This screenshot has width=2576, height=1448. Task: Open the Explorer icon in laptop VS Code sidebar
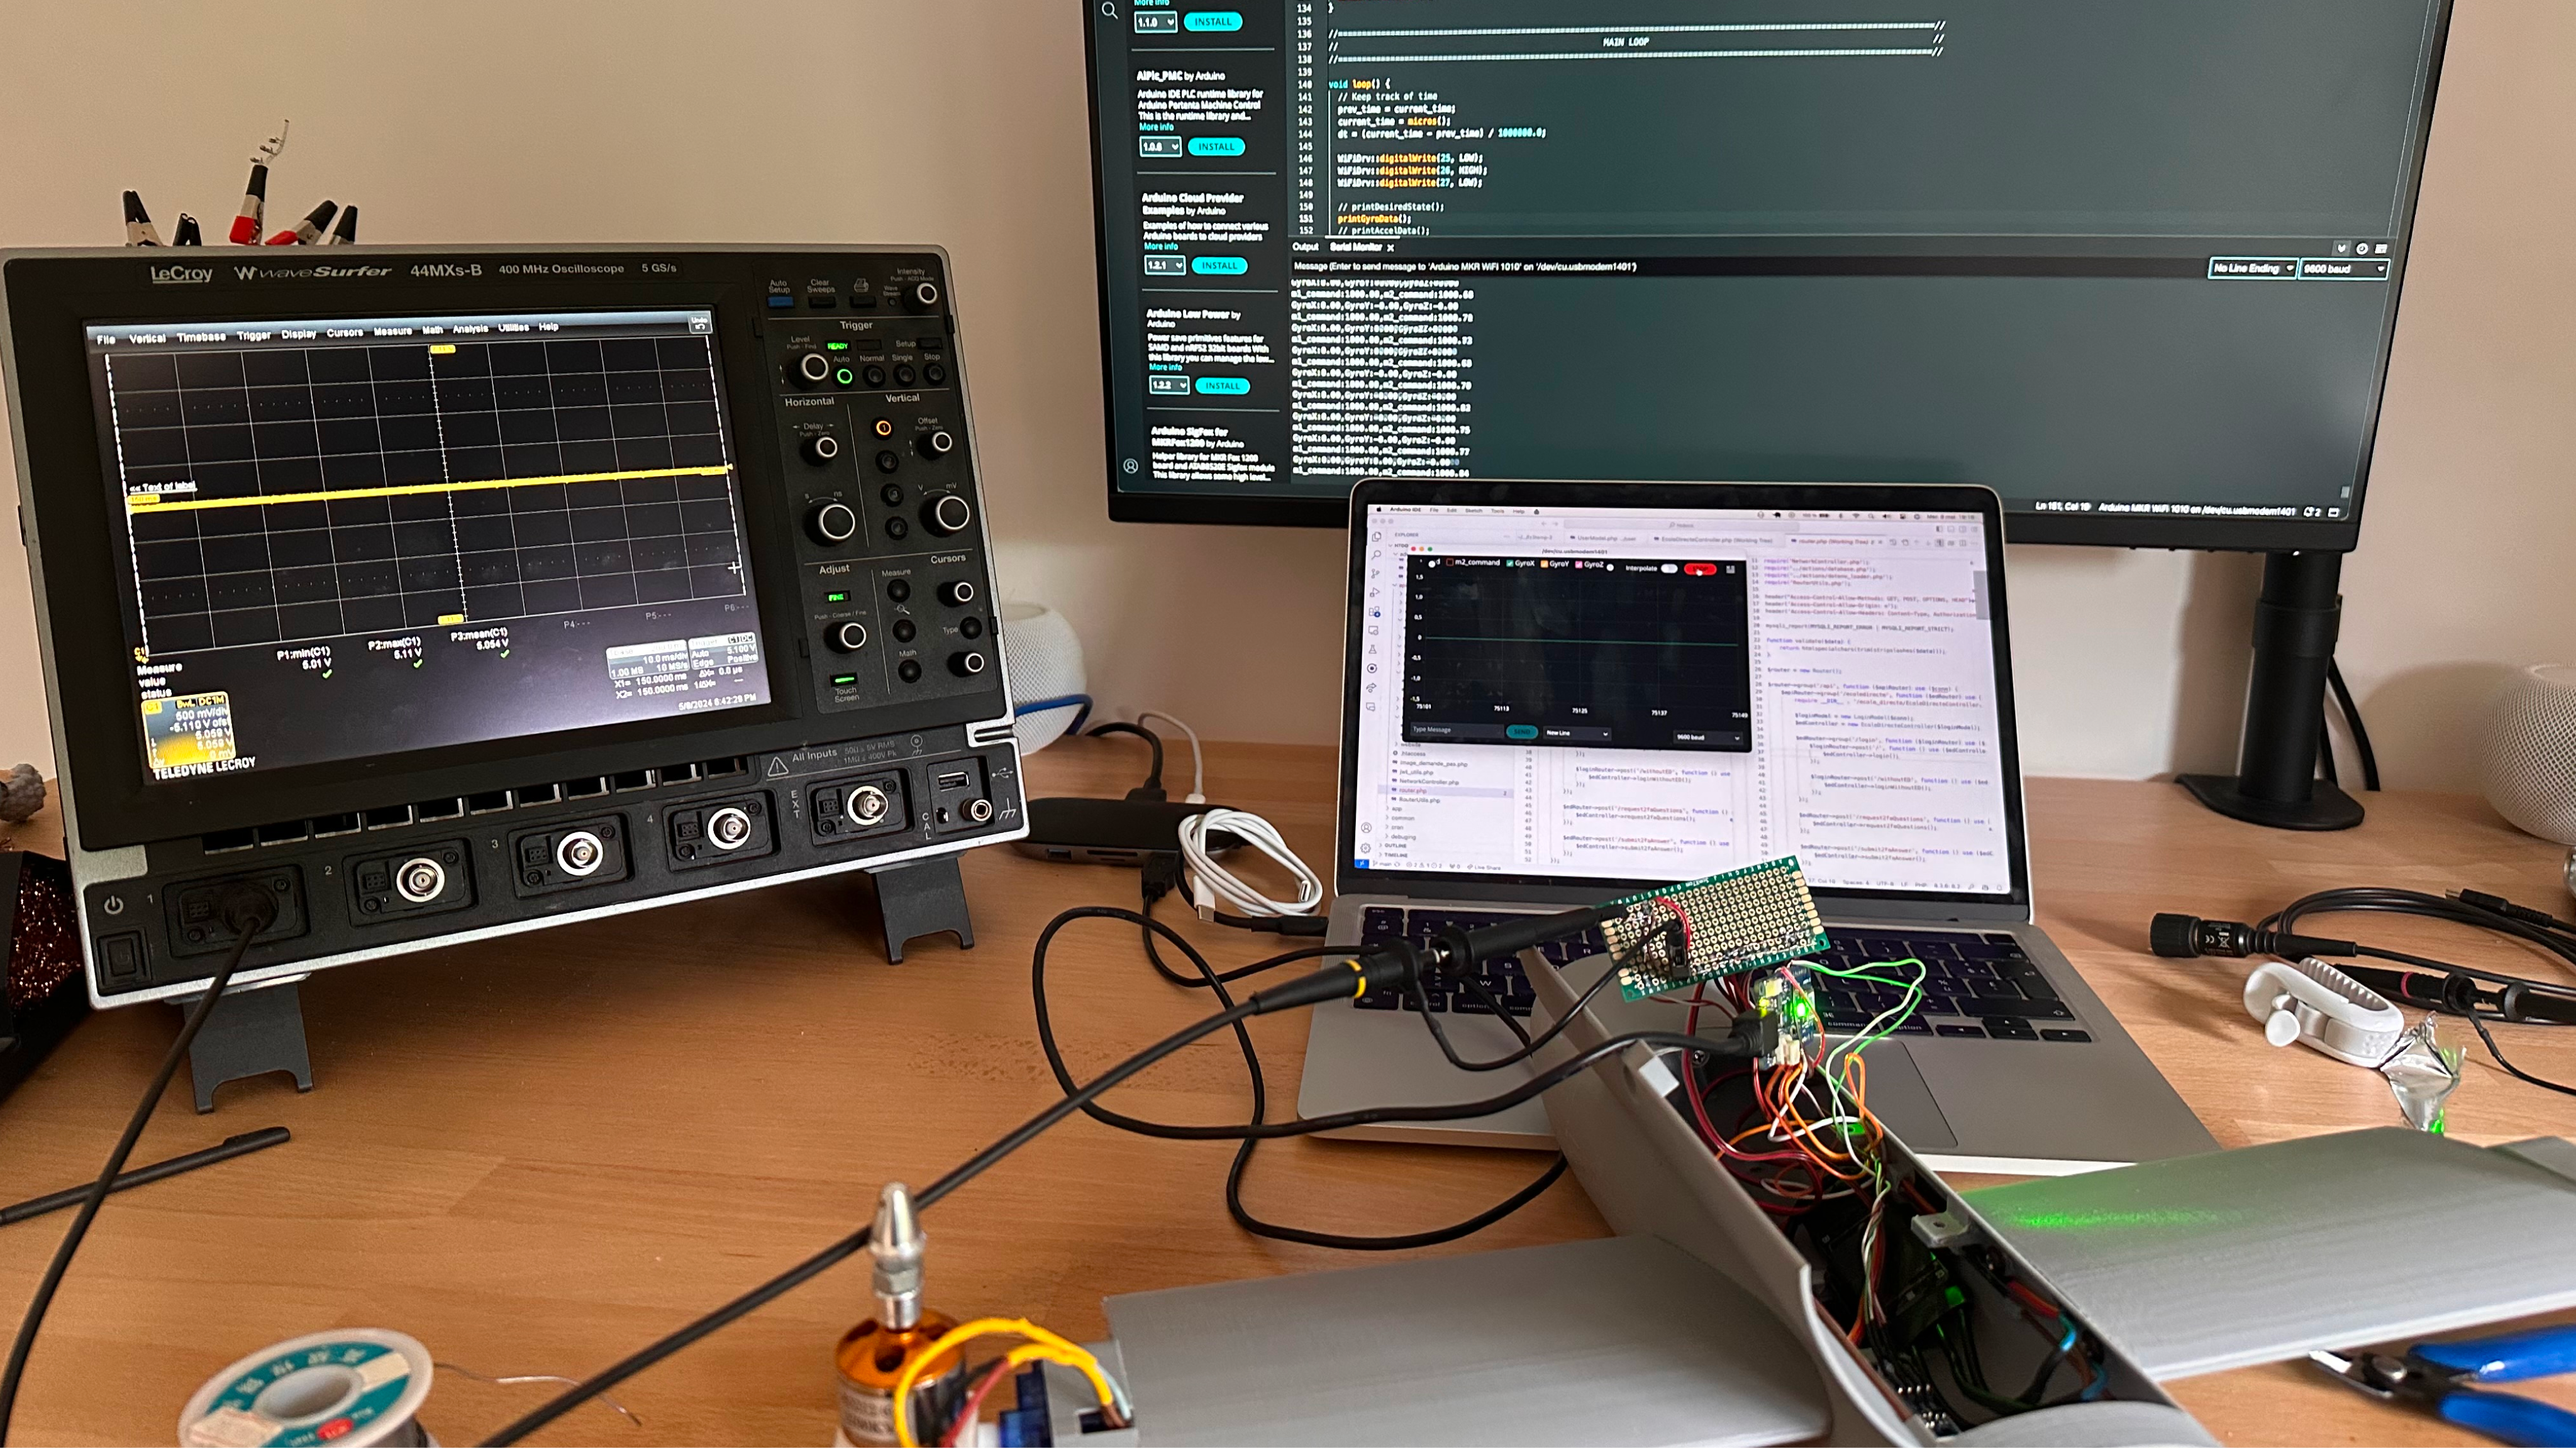pos(1377,536)
